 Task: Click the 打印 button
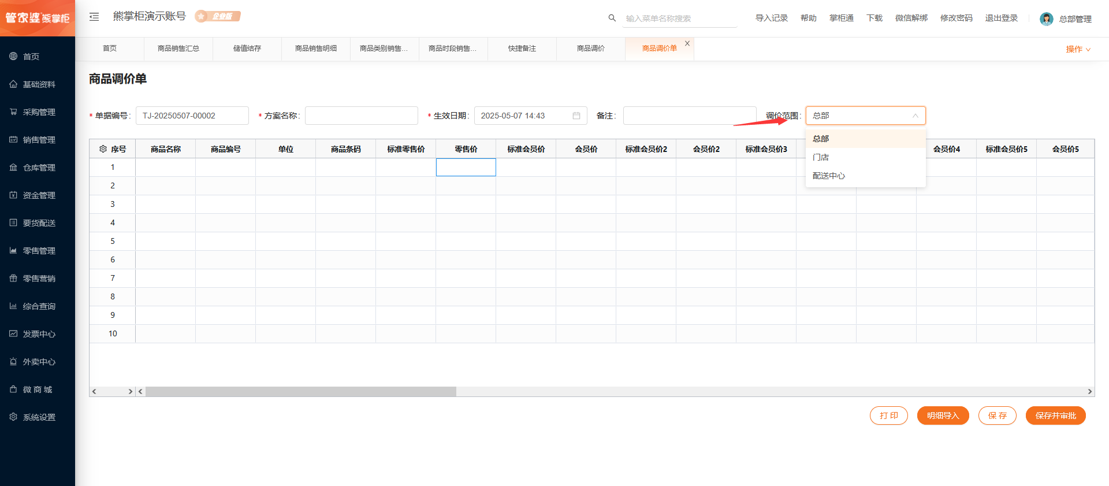point(889,415)
